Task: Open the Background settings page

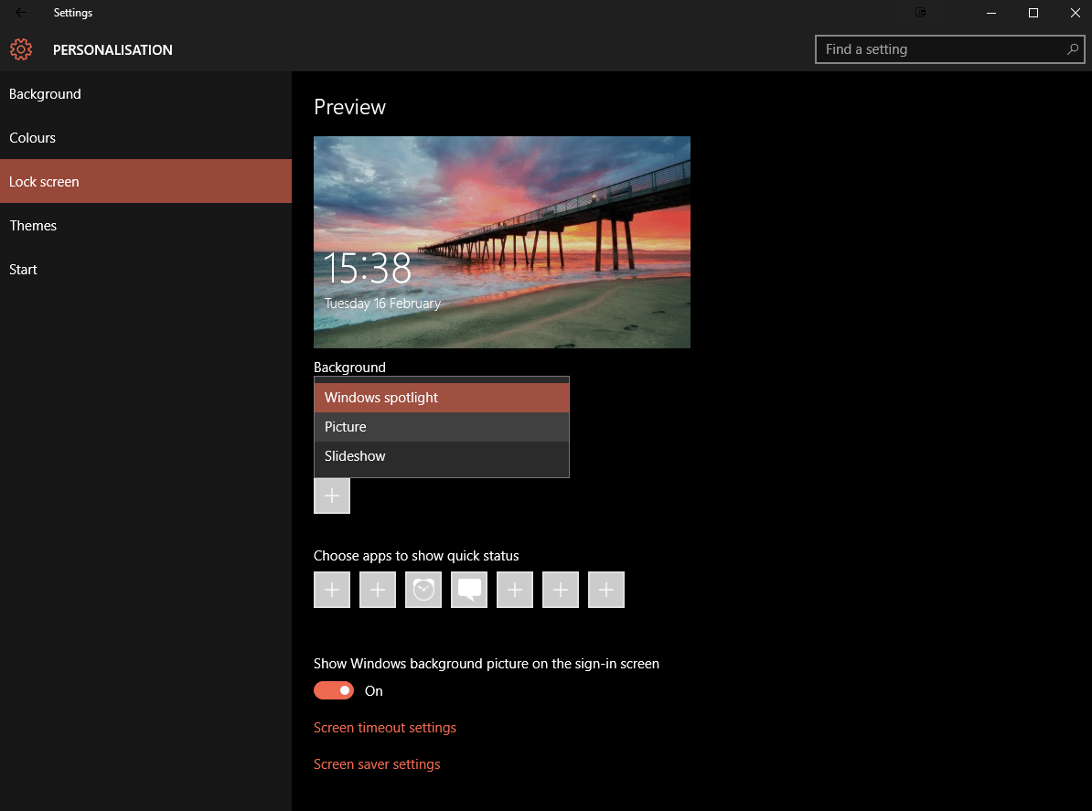Action: (x=145, y=94)
